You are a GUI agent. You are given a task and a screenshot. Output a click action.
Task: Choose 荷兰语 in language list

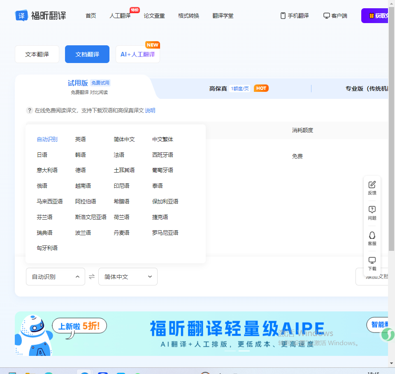[121, 217]
